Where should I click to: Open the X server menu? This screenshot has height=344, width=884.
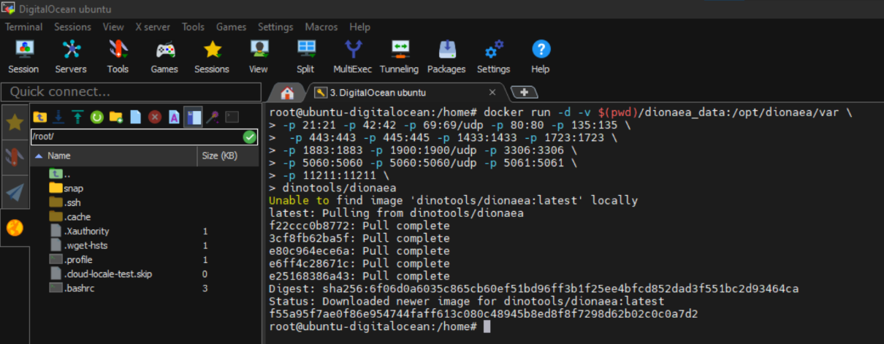pyautogui.click(x=152, y=27)
